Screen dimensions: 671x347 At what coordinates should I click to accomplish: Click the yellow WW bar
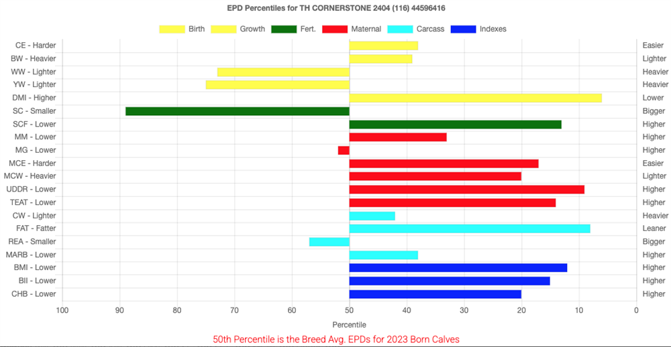point(283,72)
